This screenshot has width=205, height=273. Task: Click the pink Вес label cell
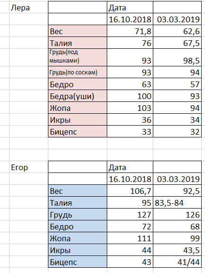(77, 31)
